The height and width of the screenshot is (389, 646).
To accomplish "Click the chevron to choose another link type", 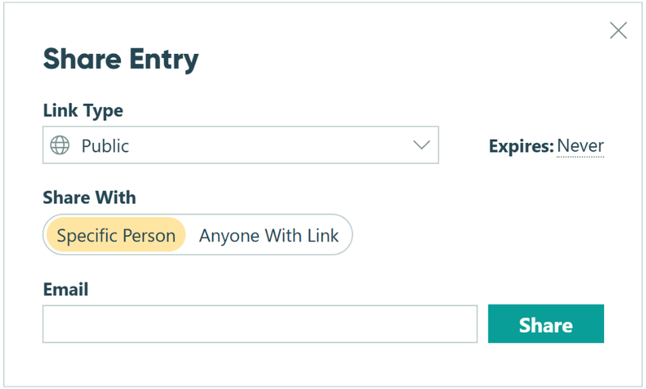I will click(x=421, y=145).
